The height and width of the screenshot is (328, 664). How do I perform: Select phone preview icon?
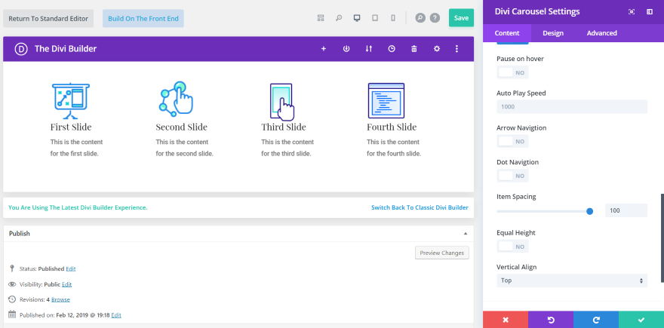pyautogui.click(x=393, y=18)
